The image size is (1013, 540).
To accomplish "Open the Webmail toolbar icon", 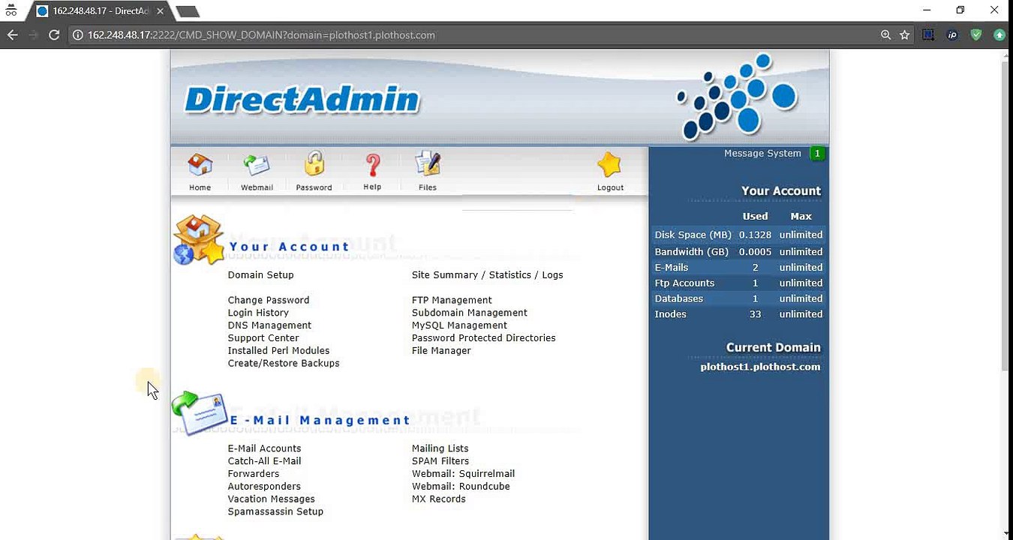I will click(257, 165).
